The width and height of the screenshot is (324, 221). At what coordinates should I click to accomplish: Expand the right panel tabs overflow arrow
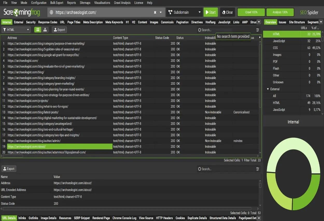tap(321, 22)
